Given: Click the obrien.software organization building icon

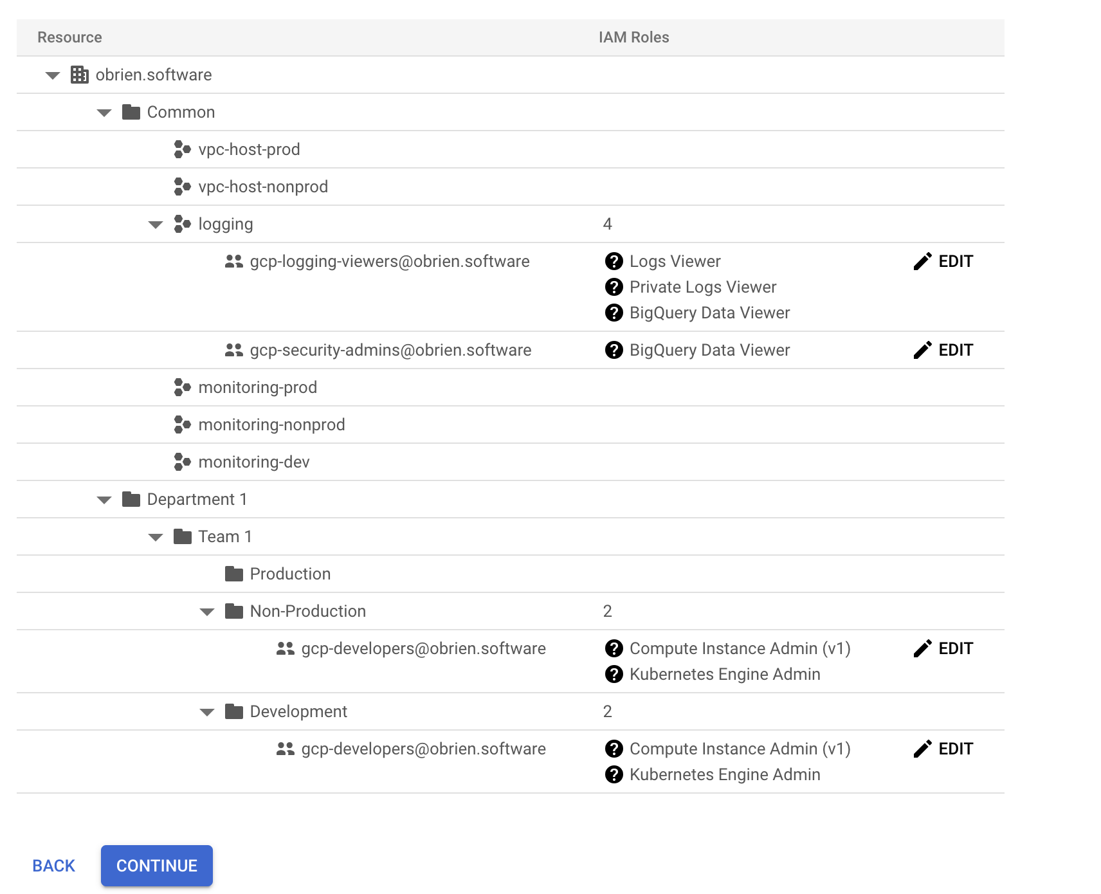Looking at the screenshot, I should click(78, 75).
